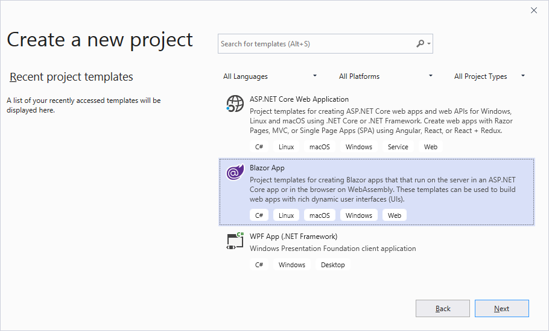Viewport: 549px width, 331px height.
Task: Click the Windows tag under Blazor App
Action: click(359, 215)
